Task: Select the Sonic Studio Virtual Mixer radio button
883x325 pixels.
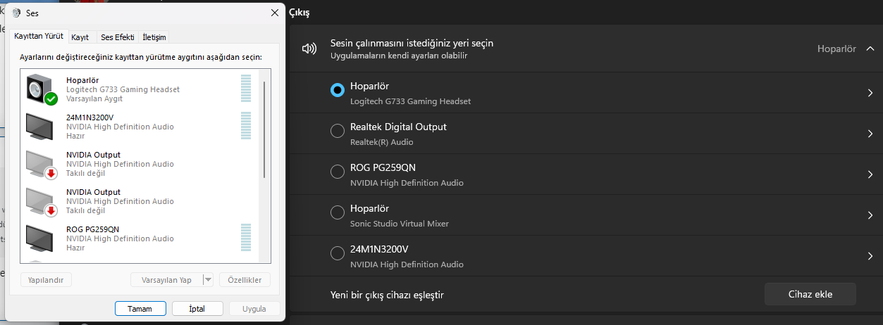Action: [338, 212]
